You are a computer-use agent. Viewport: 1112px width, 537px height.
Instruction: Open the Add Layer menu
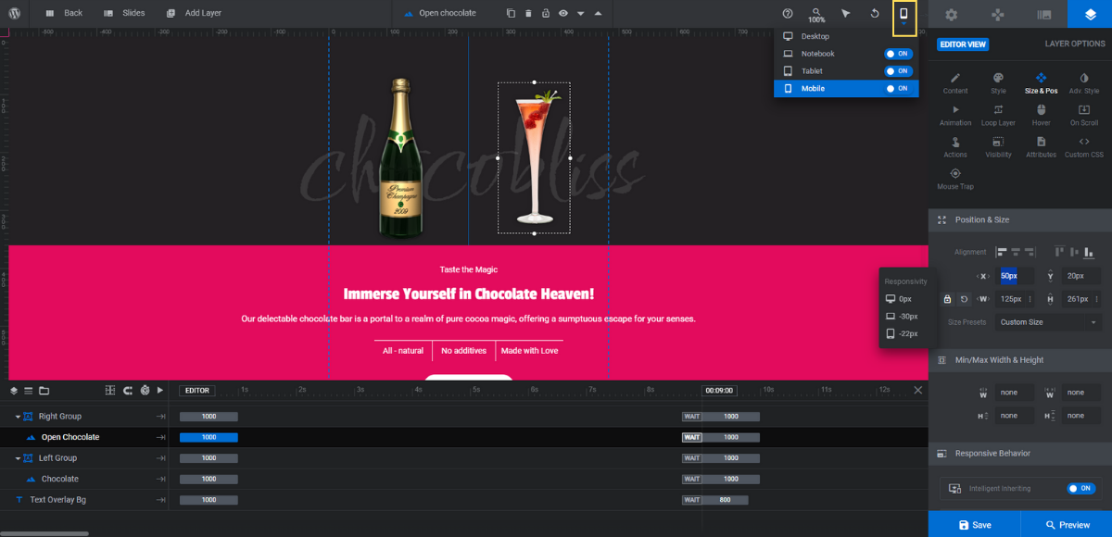tap(194, 13)
